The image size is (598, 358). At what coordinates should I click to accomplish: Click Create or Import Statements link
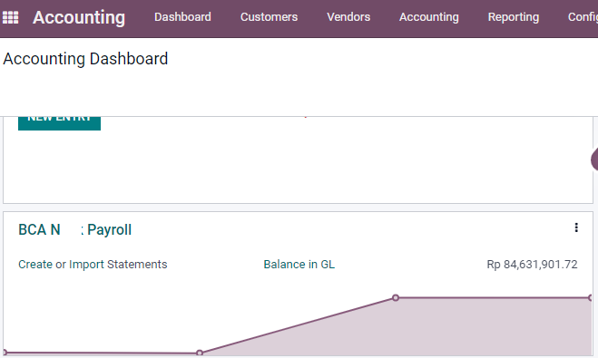pos(93,265)
